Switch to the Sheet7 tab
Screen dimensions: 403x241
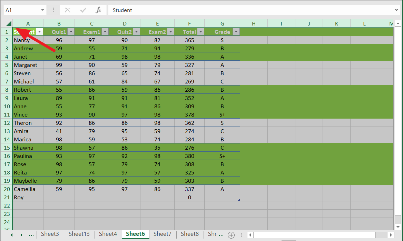point(162,234)
